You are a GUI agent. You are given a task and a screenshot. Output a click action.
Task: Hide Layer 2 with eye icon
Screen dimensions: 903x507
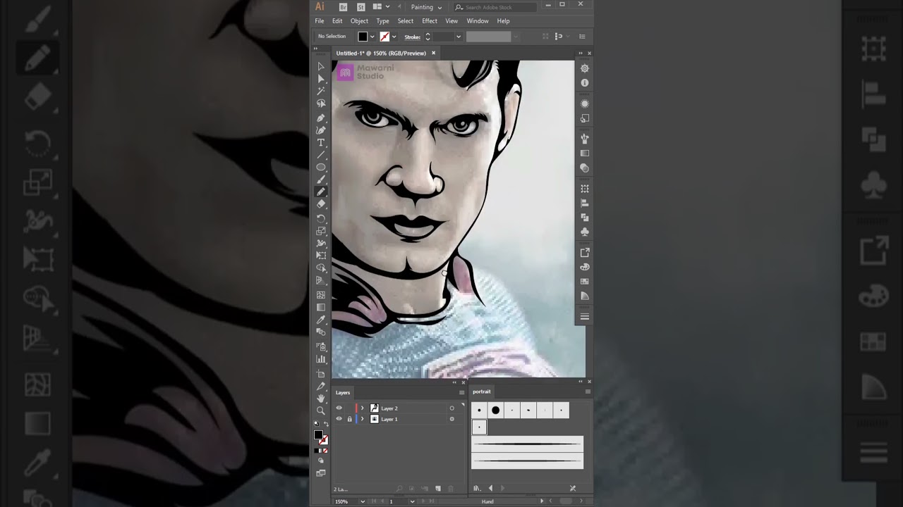pos(339,408)
